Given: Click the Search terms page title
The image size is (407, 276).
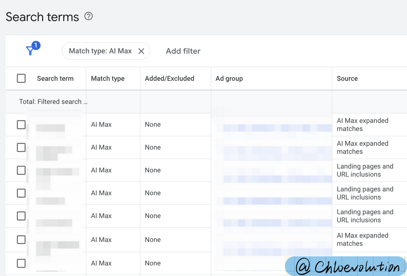Looking at the screenshot, I should (x=42, y=17).
